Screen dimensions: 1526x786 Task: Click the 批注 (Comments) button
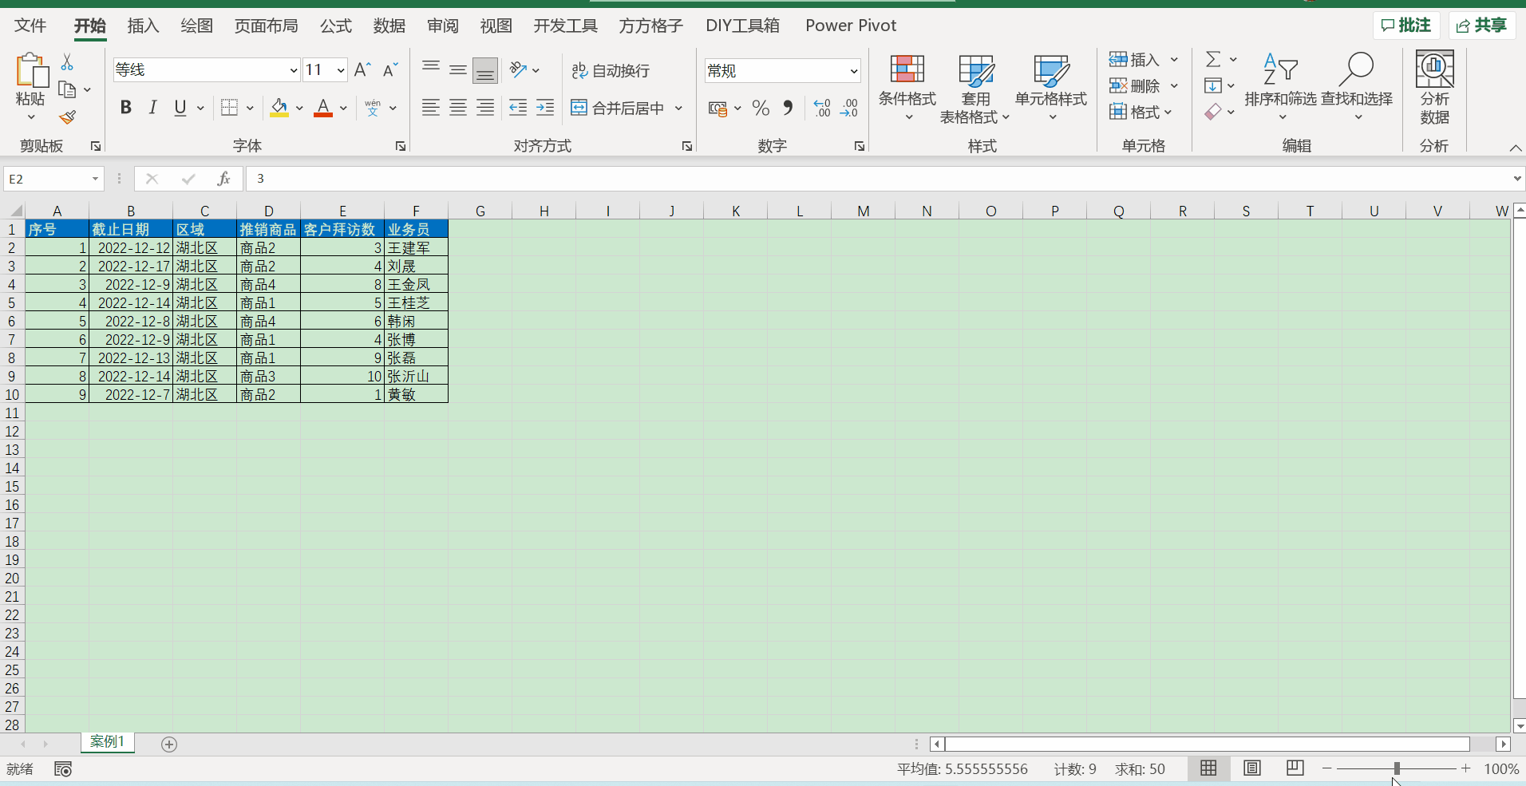pyautogui.click(x=1405, y=26)
